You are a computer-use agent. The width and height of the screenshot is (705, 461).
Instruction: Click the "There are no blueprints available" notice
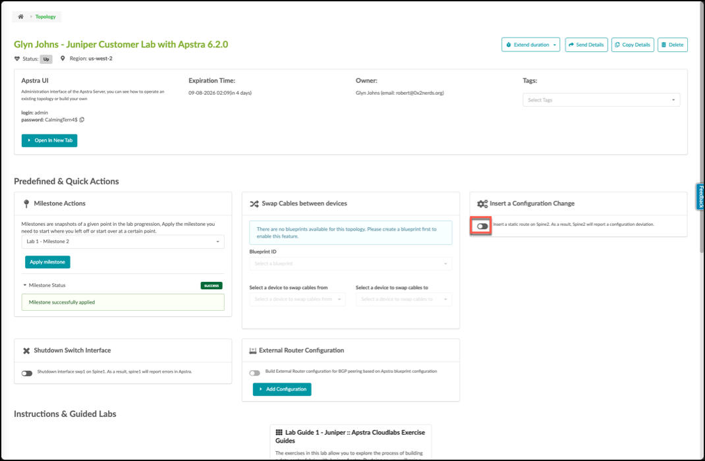351,232
